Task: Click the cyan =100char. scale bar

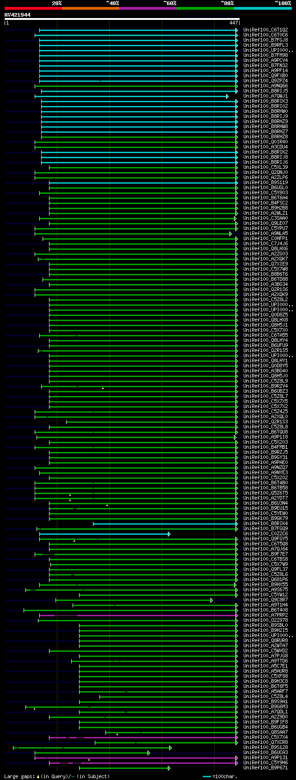Action: click(x=206, y=776)
